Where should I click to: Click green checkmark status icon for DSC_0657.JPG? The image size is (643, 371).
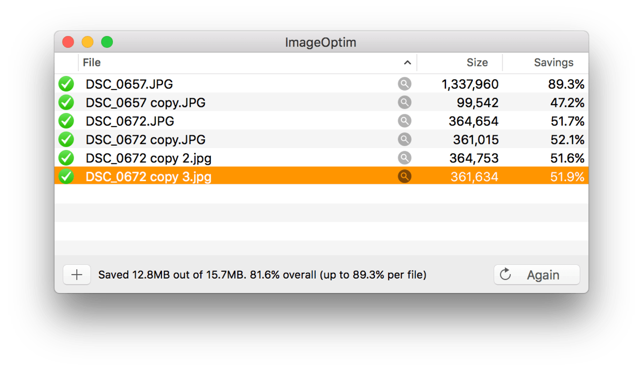coord(66,84)
